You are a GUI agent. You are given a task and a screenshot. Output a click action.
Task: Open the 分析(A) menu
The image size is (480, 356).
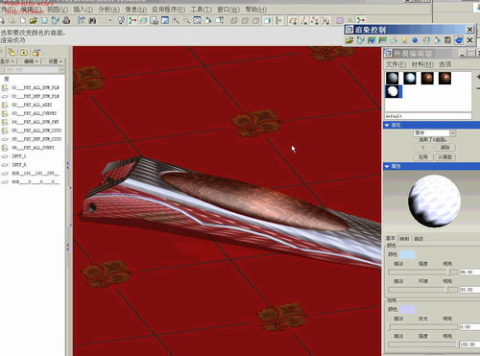click(x=109, y=10)
